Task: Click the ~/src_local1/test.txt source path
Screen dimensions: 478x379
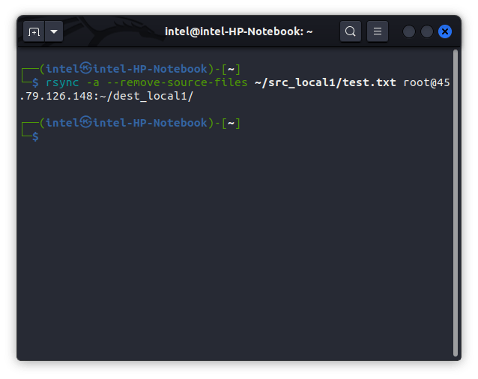Action: [x=325, y=82]
